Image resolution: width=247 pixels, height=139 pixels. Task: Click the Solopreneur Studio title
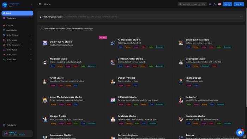pyautogui.click(x=60, y=135)
